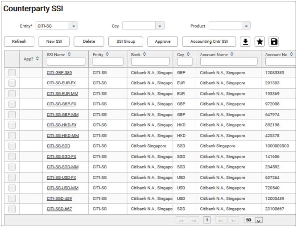
Task: Click the download icon button
Action: click(245, 41)
